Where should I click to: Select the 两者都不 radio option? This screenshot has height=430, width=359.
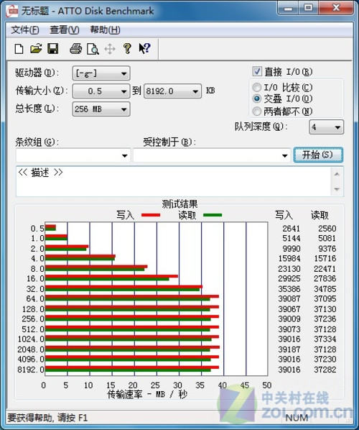tap(256, 111)
